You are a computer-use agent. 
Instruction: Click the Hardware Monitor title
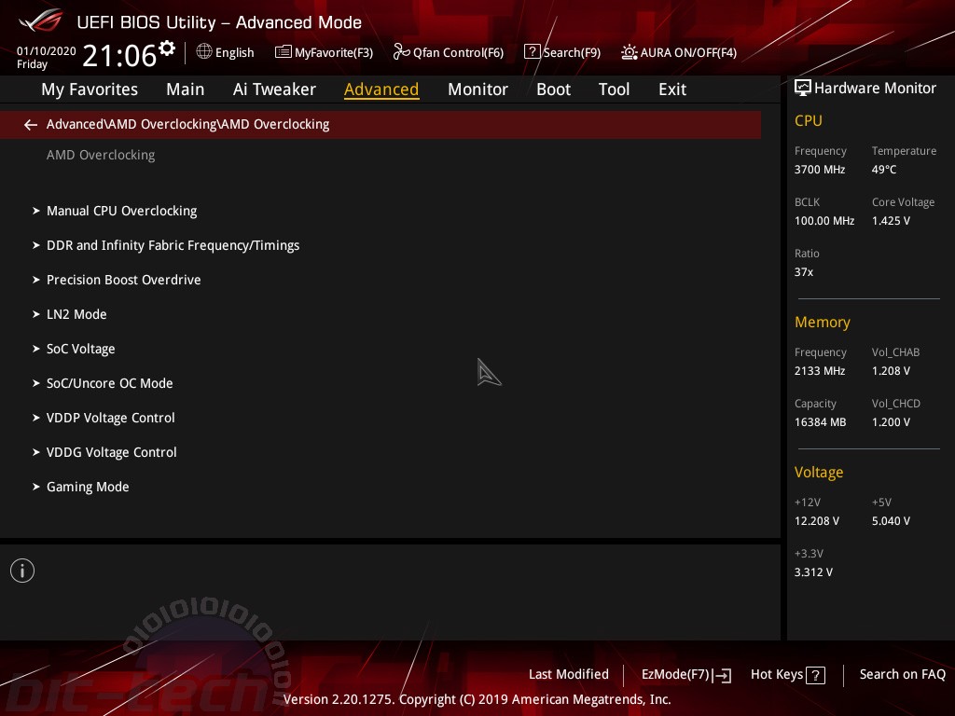click(875, 89)
